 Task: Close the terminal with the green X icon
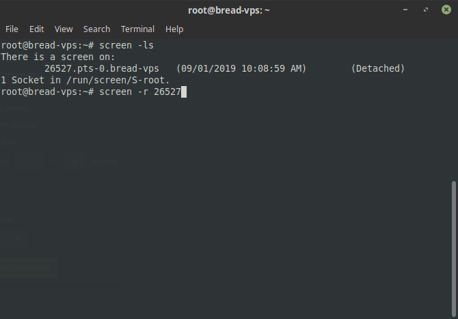point(446,10)
